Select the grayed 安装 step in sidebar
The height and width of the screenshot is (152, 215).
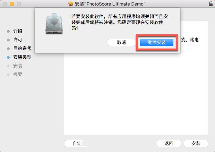[18, 66]
